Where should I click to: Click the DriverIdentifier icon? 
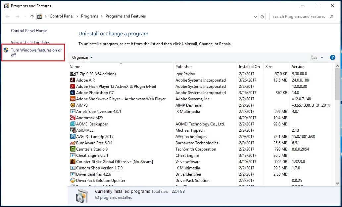coord(73,174)
